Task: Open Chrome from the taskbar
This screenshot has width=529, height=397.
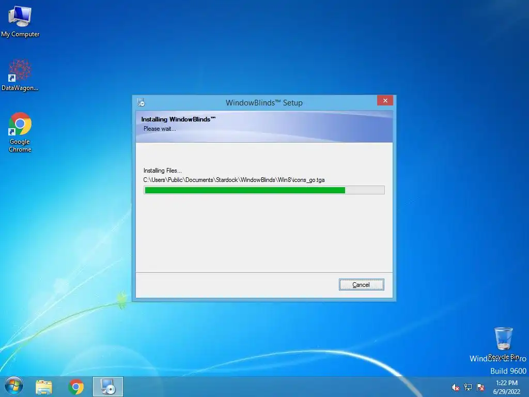Action: (x=76, y=387)
